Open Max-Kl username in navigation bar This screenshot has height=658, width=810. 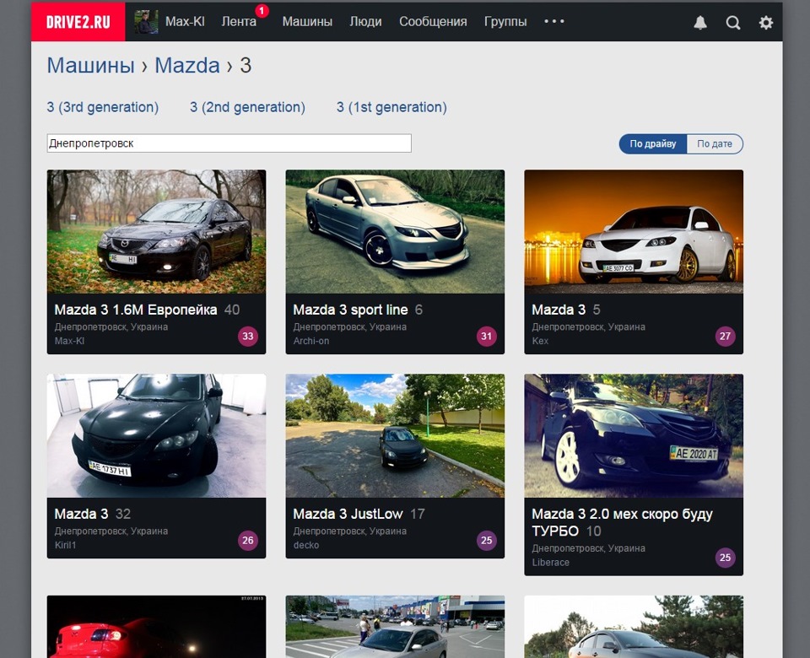tap(185, 21)
